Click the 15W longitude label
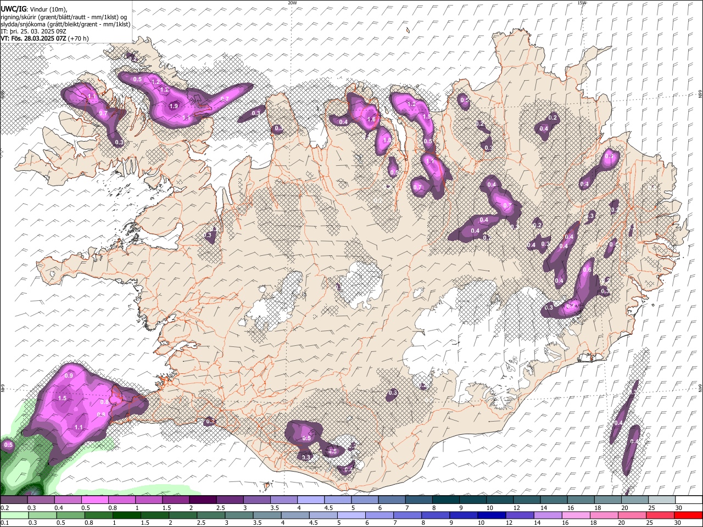 click(582, 3)
